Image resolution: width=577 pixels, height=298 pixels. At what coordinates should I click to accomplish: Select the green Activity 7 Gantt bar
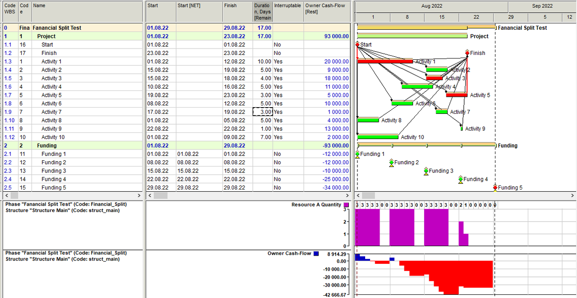(442, 112)
